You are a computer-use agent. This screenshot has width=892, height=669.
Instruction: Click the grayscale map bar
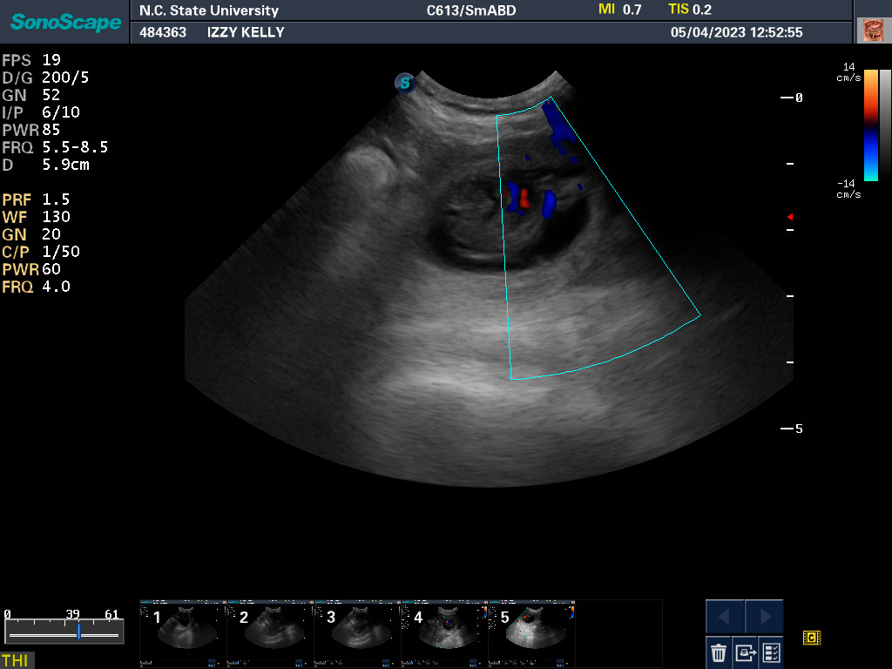pos(885,125)
